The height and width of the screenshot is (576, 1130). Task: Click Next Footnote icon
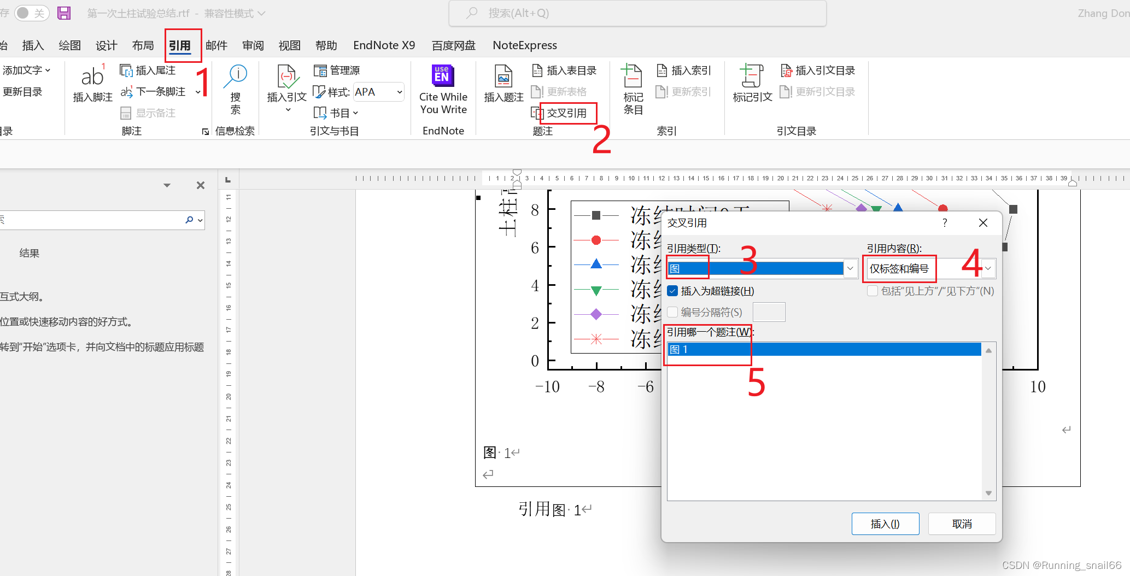point(126,92)
